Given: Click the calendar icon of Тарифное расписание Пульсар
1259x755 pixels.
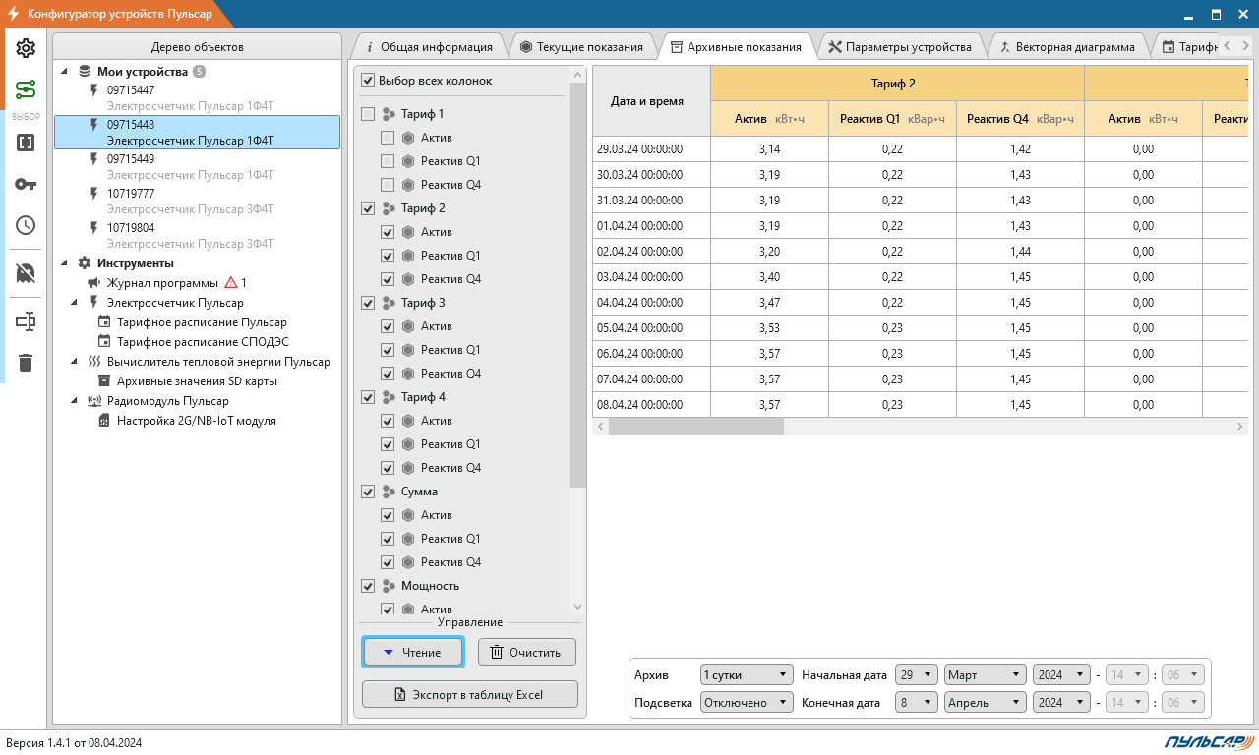Looking at the screenshot, I should [x=104, y=322].
